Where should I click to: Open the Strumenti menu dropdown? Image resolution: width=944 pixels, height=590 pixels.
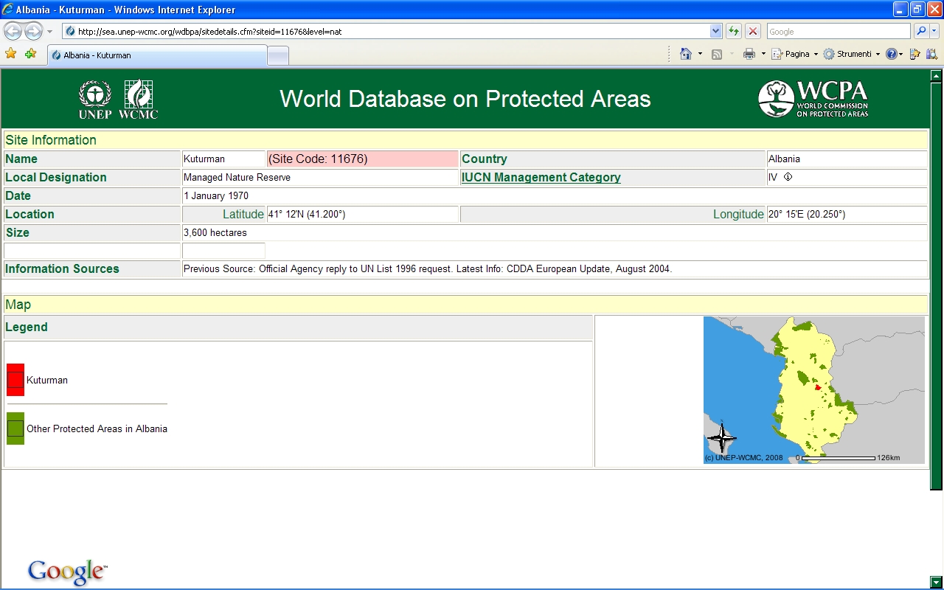852,54
